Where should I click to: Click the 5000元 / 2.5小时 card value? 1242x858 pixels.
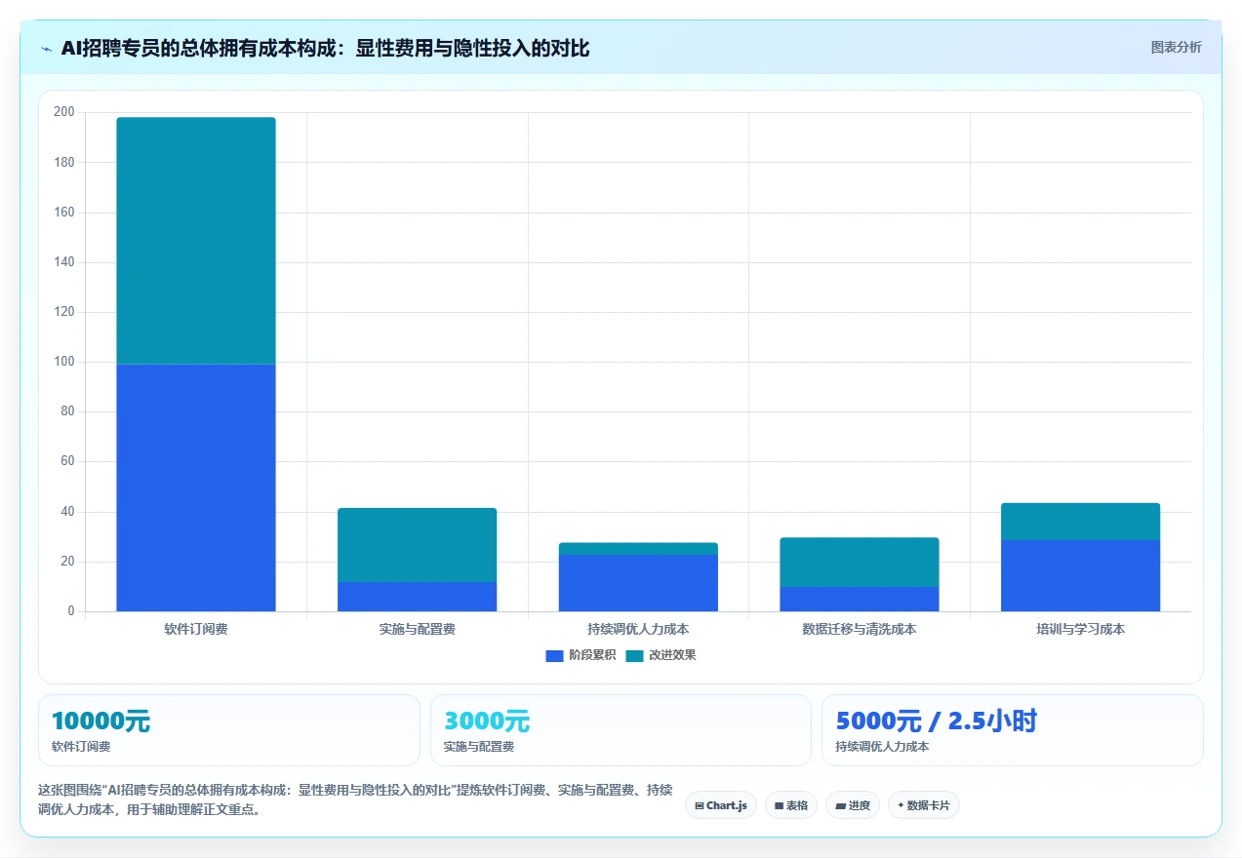[x=937, y=721]
